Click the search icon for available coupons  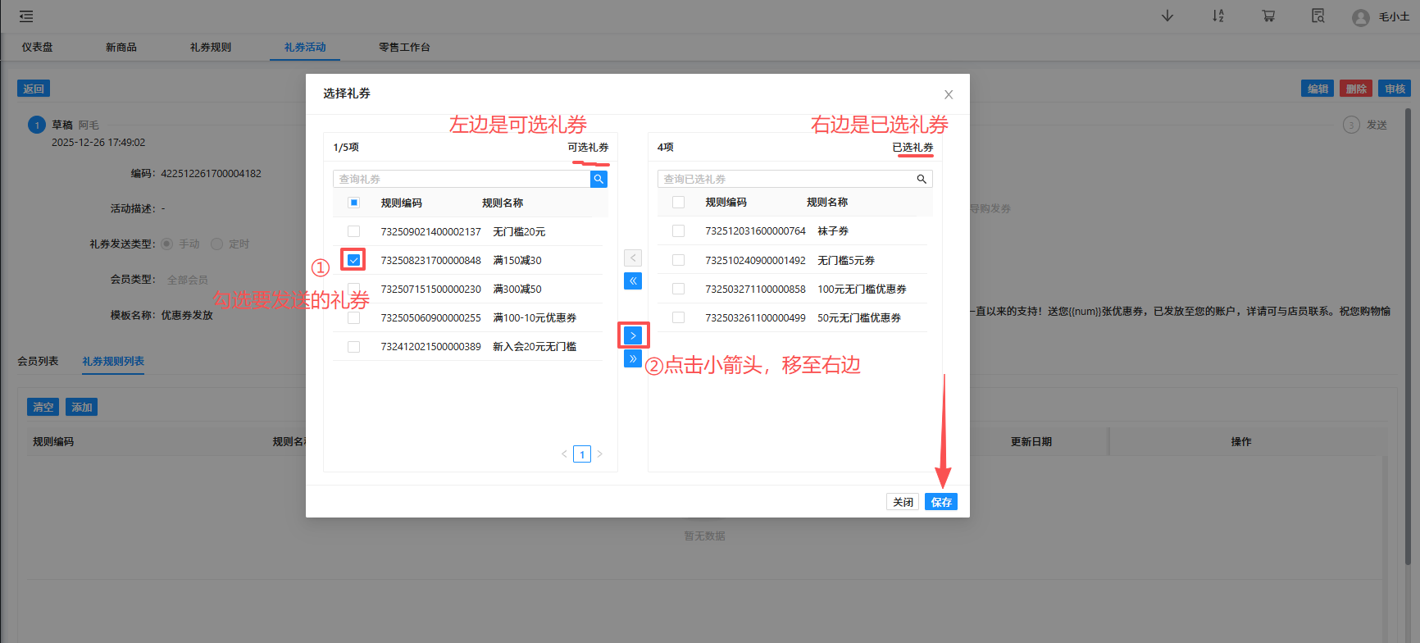click(598, 179)
